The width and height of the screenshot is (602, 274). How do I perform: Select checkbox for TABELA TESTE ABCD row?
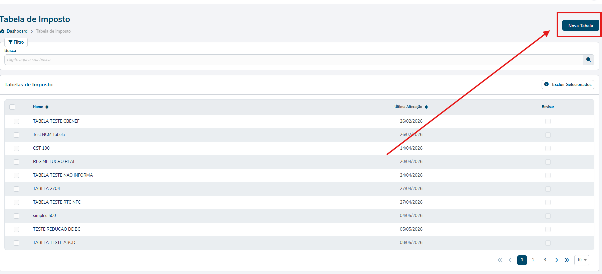16,243
